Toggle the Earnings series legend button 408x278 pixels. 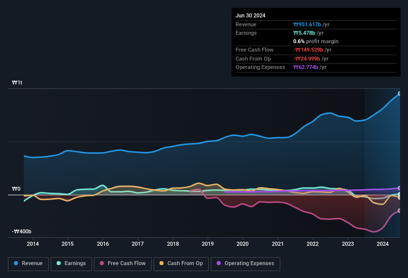pyautogui.click(x=71, y=264)
